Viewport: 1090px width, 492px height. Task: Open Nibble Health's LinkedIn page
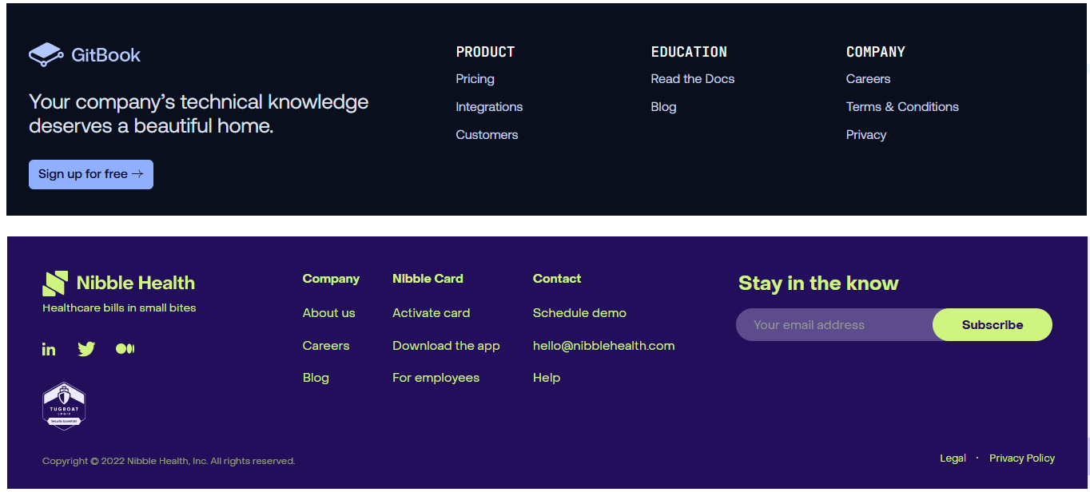tap(49, 348)
